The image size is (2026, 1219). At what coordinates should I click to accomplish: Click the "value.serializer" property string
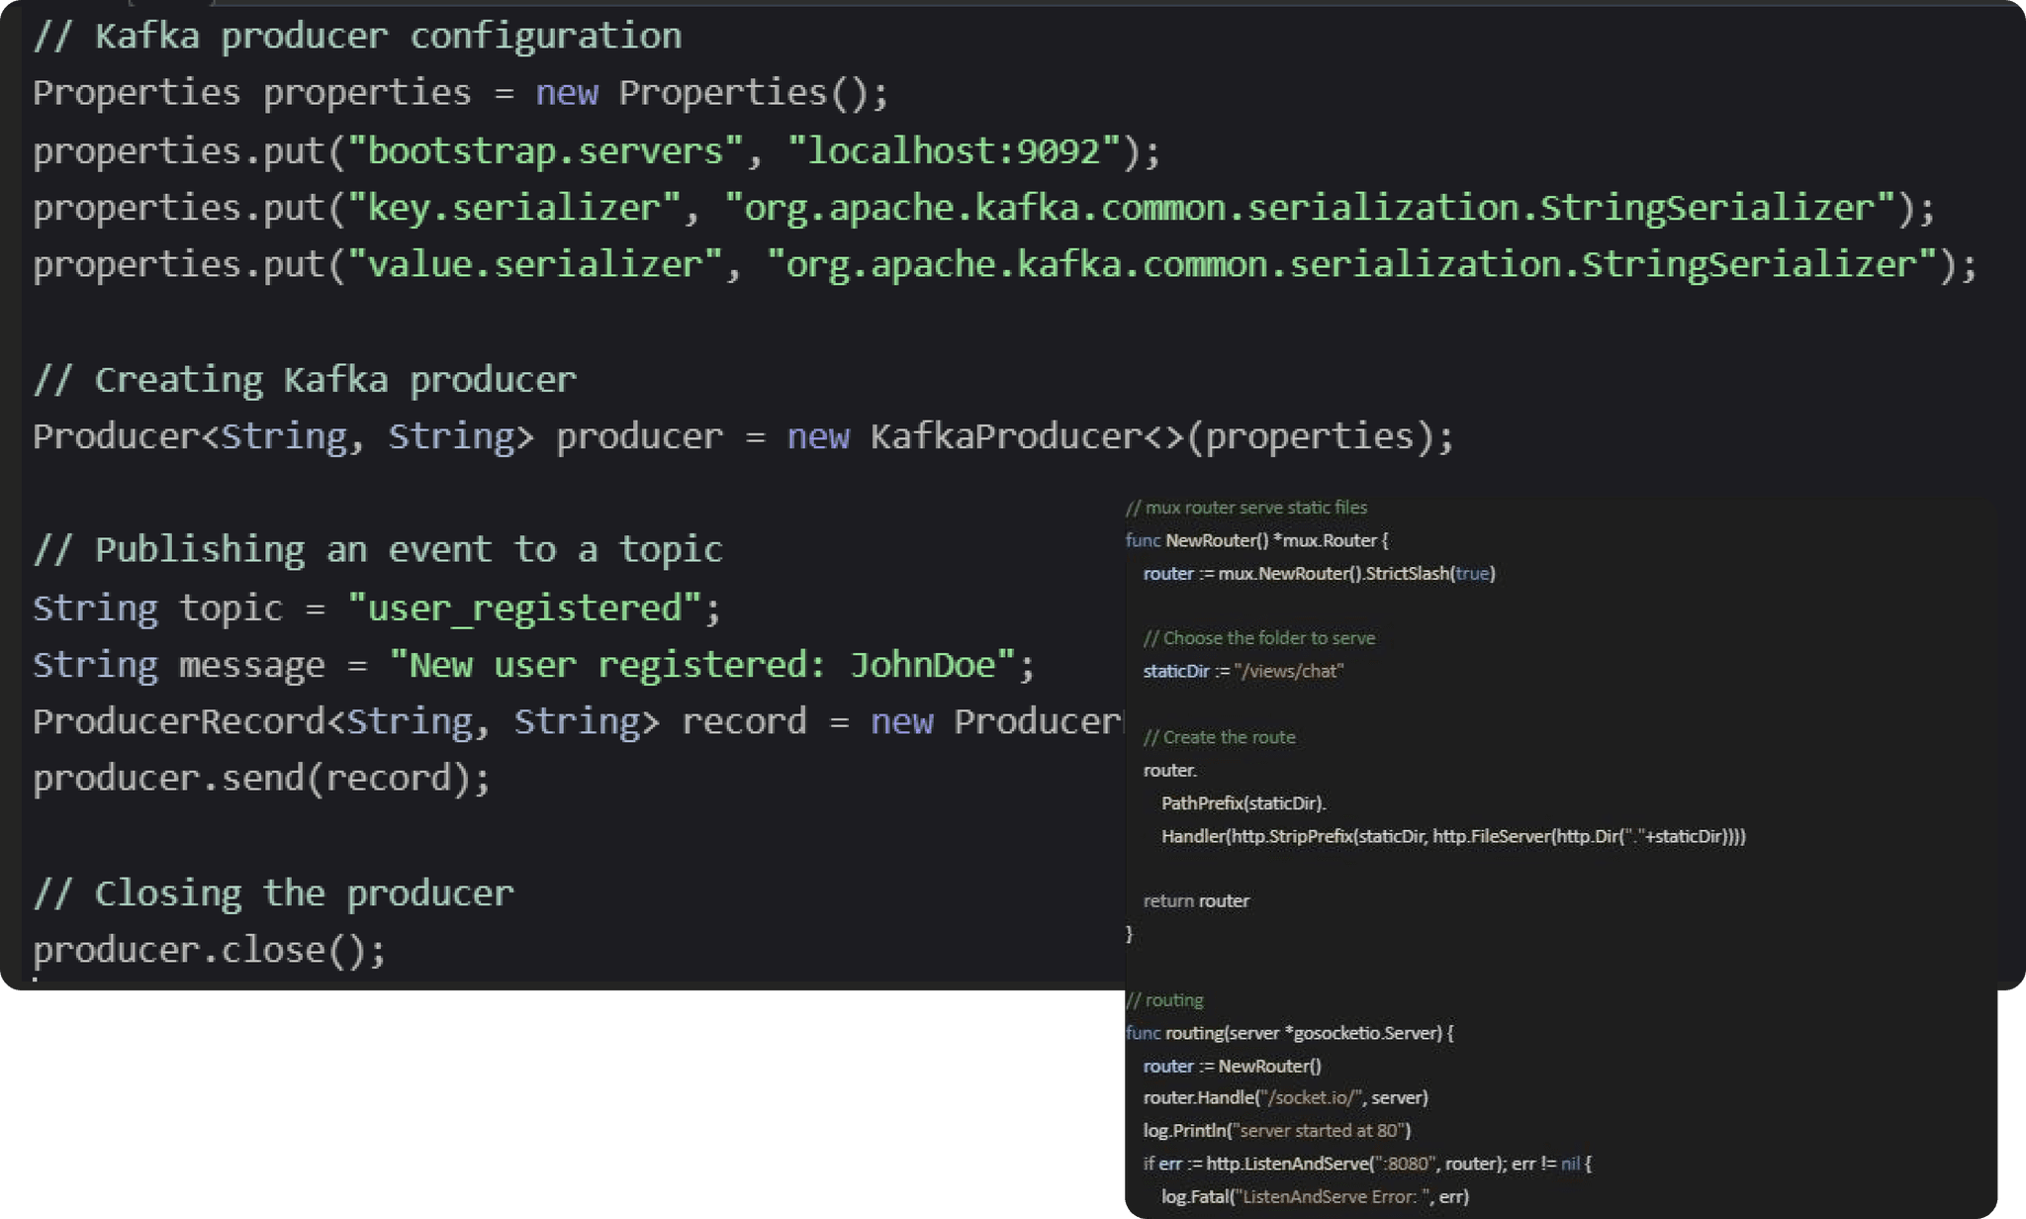click(533, 265)
